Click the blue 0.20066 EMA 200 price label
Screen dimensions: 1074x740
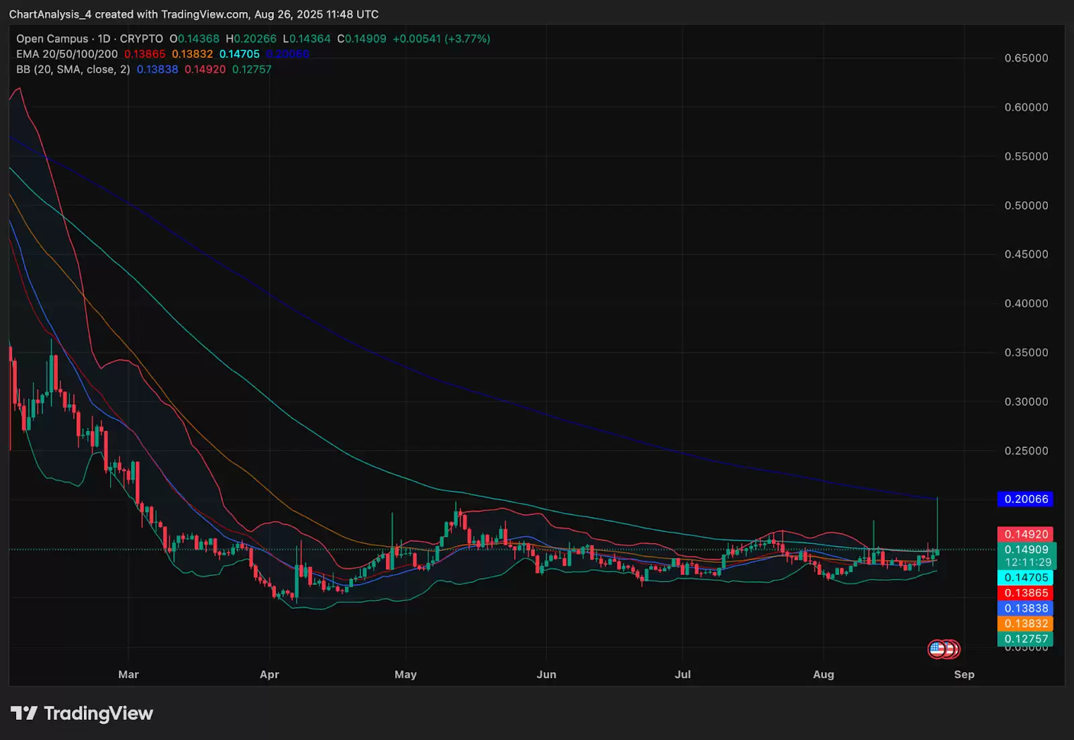(x=1025, y=499)
